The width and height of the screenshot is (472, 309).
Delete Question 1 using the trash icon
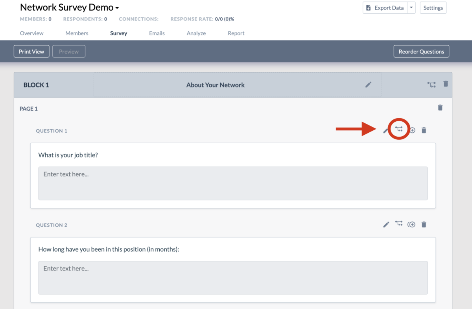[424, 130]
